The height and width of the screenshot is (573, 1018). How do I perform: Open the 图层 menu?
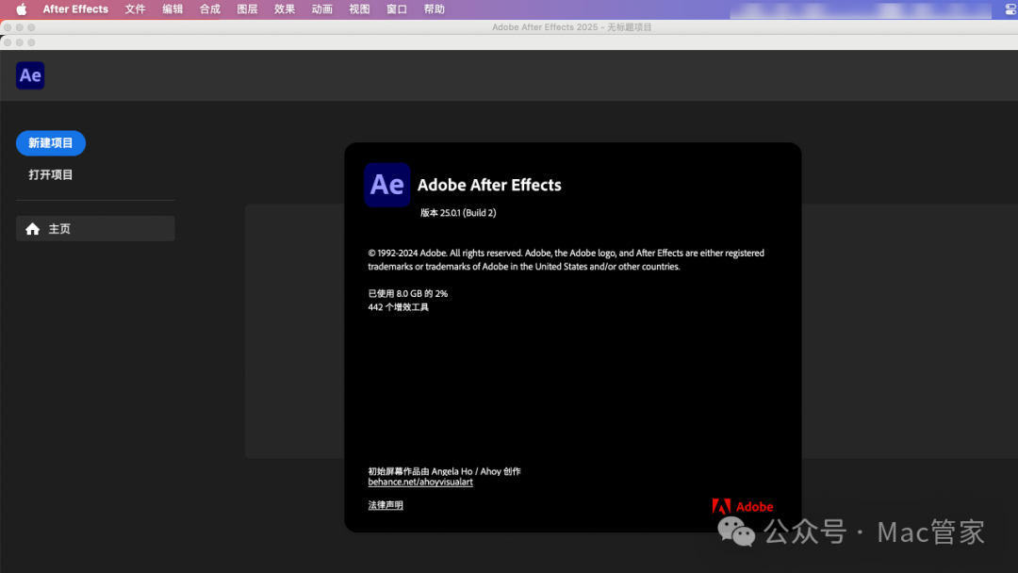(x=247, y=9)
